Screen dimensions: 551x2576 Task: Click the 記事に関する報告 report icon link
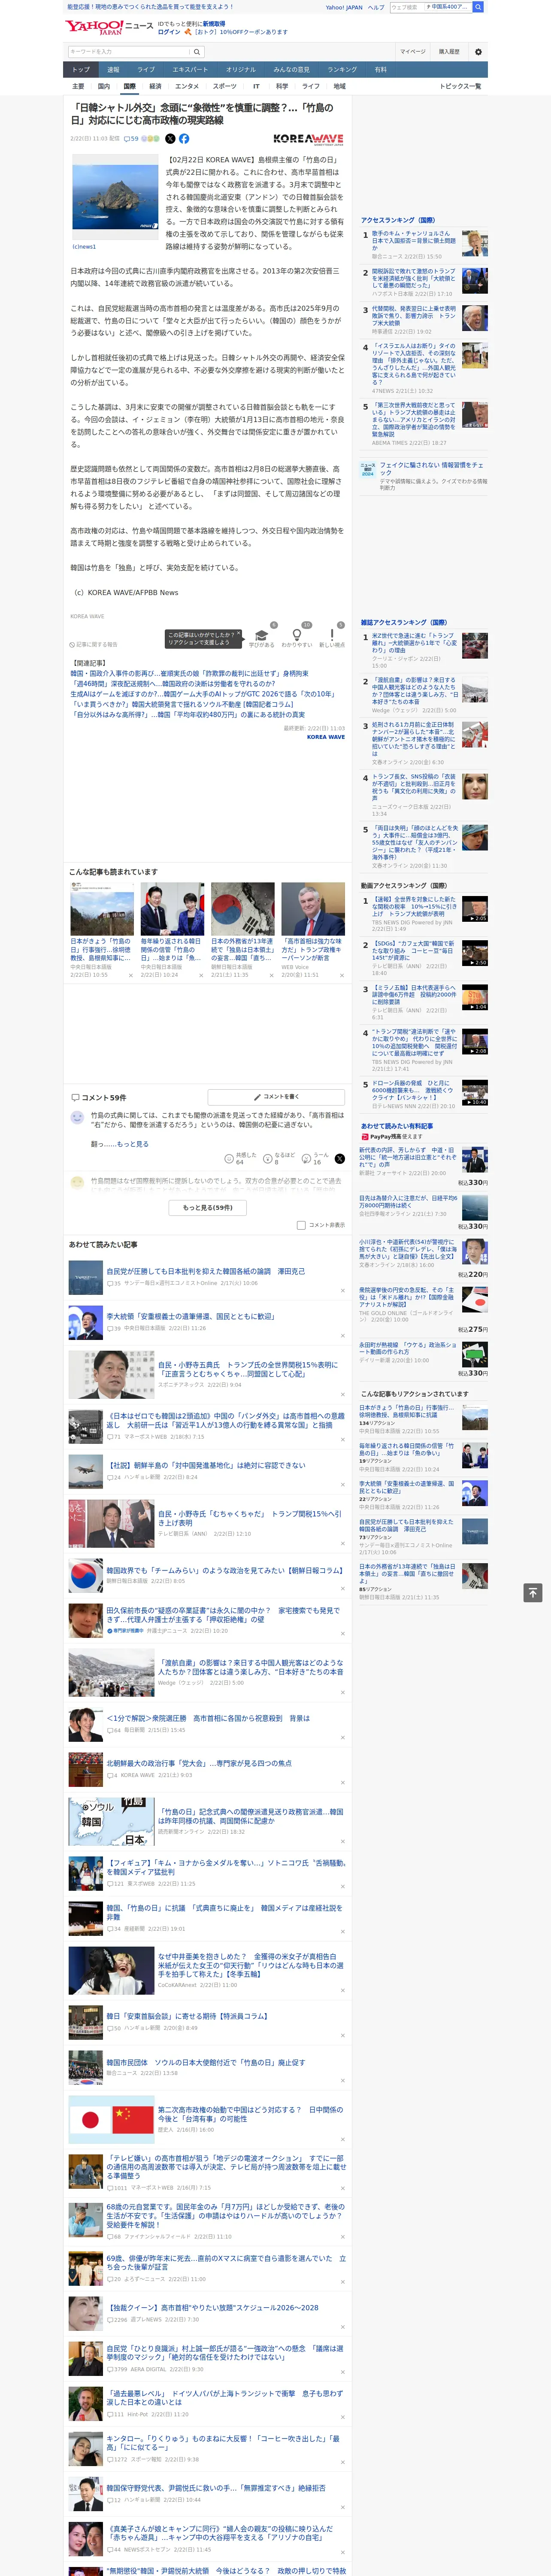click(94, 645)
